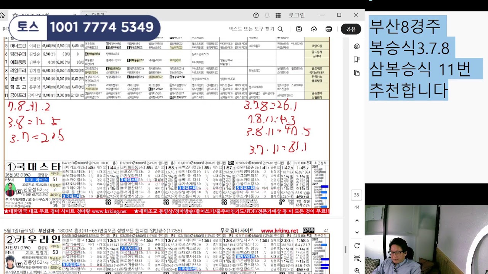
Task: Open the page thumbnails icon in the right sidebar
Action: tap(357, 73)
